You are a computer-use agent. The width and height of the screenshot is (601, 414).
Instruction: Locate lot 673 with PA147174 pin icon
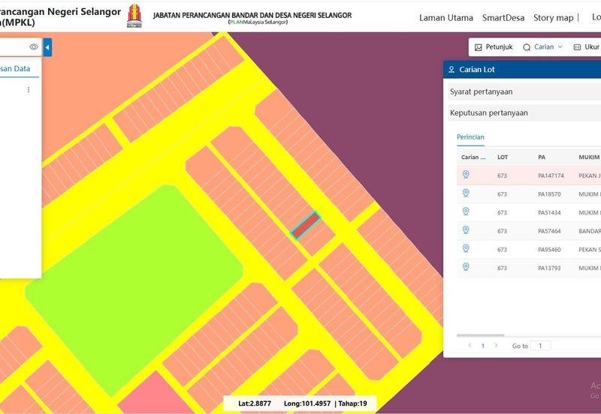pos(466,175)
